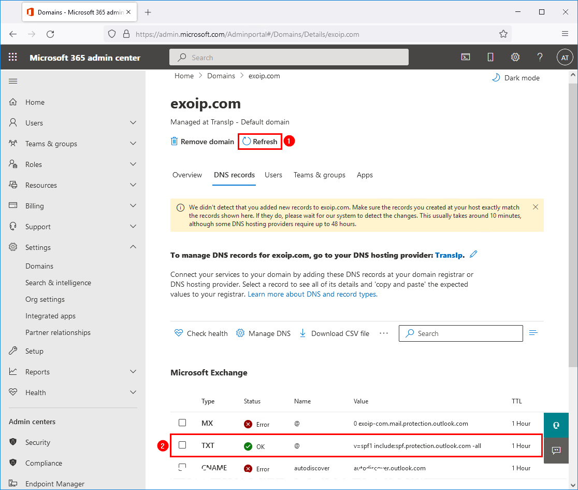Expand the Reports menu chevron
The width and height of the screenshot is (578, 490).
[133, 371]
